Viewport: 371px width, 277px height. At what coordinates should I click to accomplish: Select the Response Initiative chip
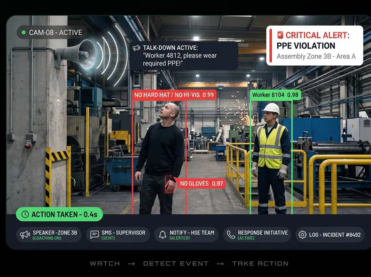(257, 235)
